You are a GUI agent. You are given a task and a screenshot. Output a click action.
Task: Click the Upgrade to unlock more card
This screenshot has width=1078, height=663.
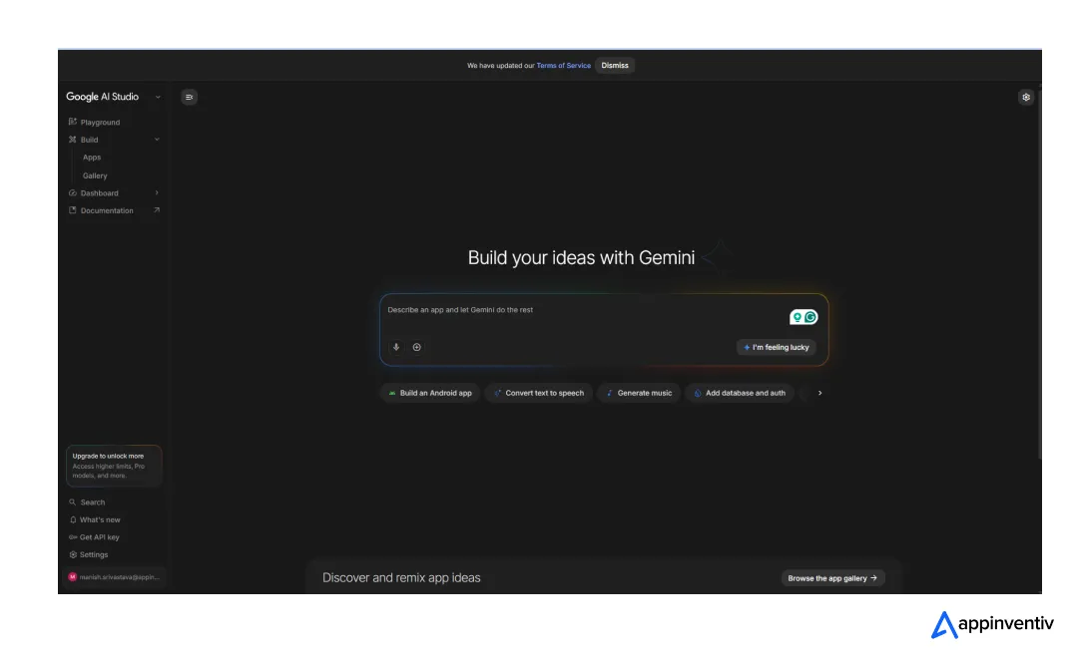[x=114, y=466]
